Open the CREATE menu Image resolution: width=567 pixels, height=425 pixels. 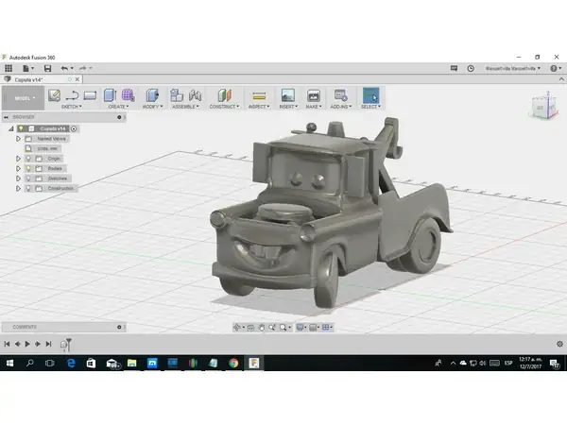(119, 107)
